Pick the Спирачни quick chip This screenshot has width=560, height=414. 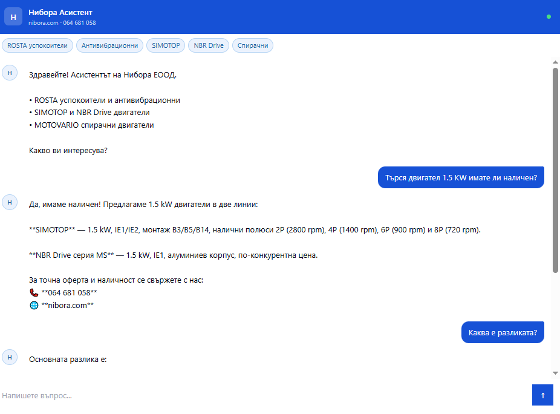click(x=253, y=45)
